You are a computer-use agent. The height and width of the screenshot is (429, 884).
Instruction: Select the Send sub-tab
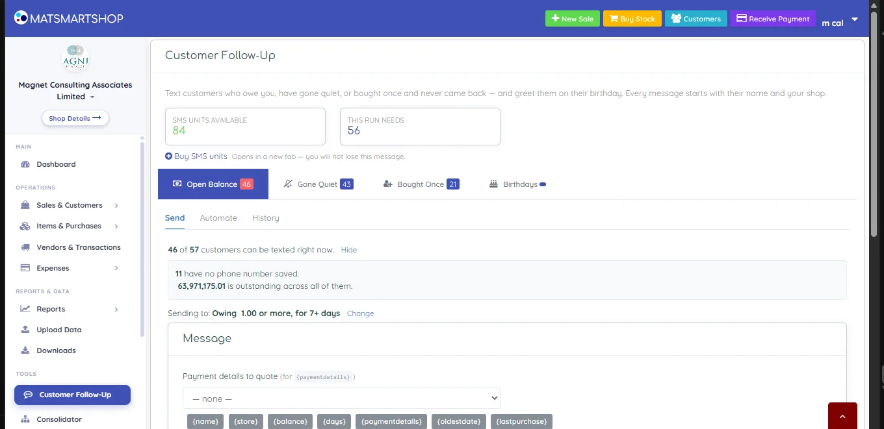(x=175, y=218)
